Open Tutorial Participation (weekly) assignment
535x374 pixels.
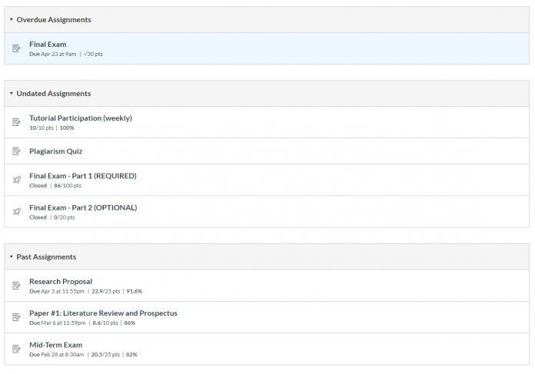[81, 118]
